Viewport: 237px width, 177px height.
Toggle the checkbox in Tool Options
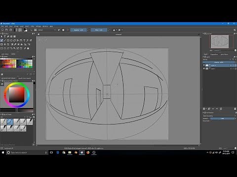pos(211,121)
